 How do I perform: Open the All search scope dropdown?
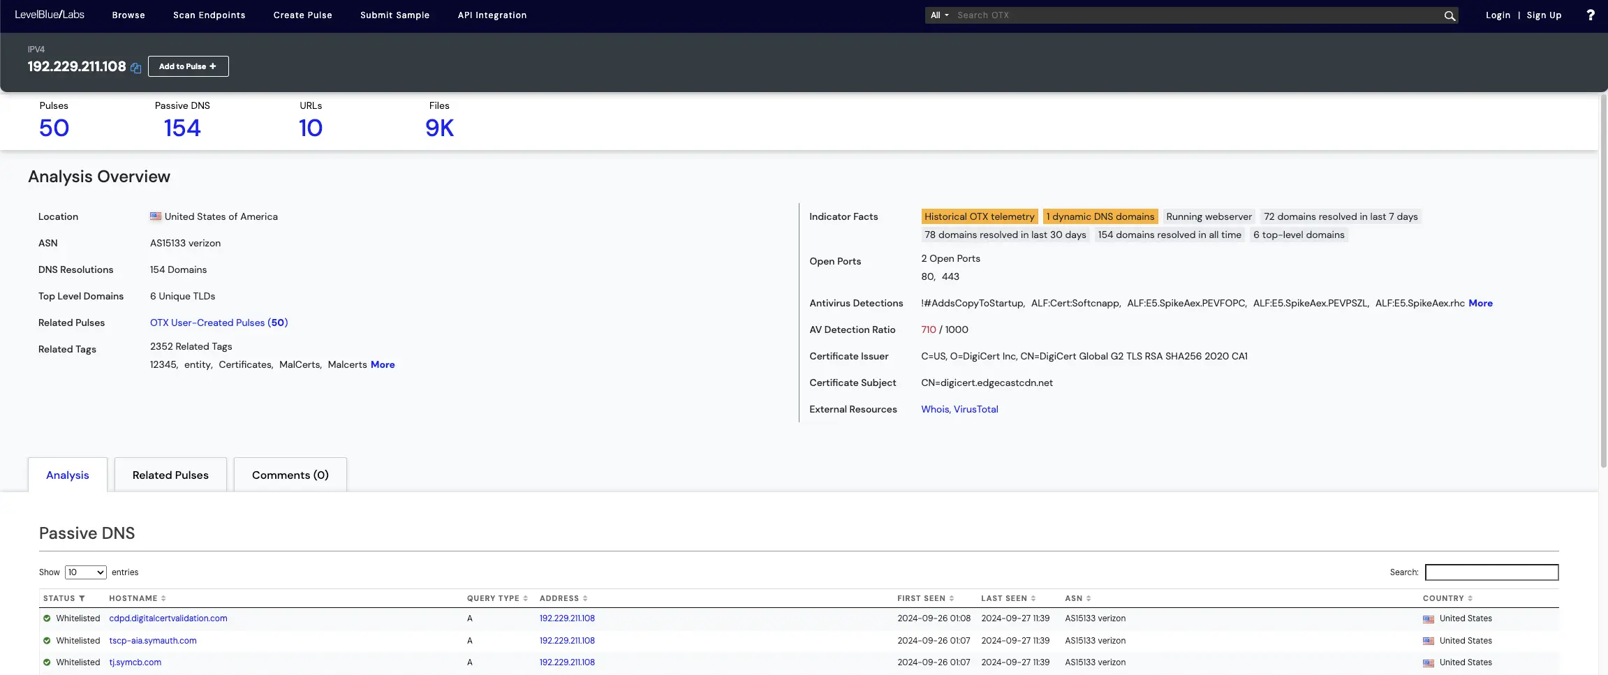pos(939,15)
